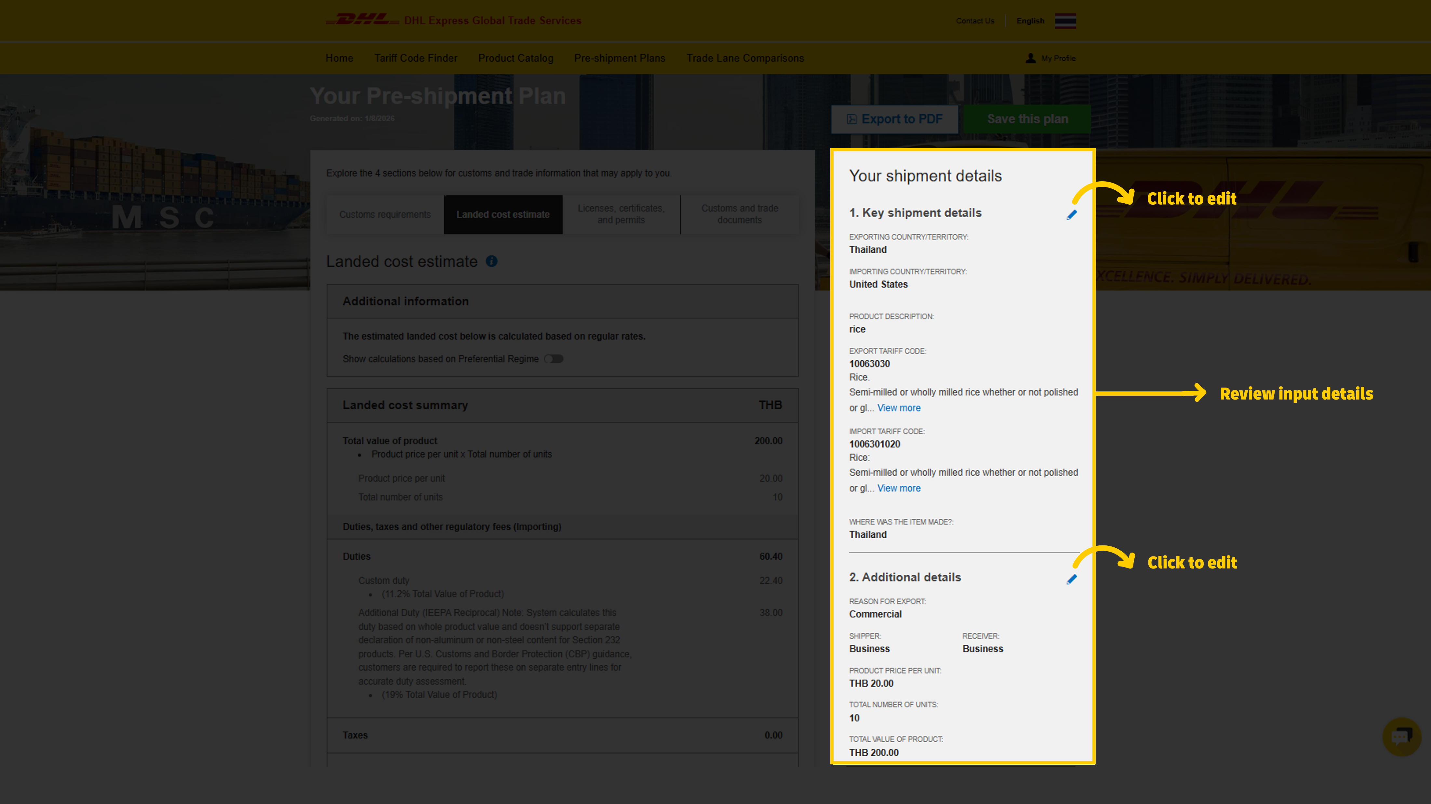Switch to Licenses, certificates, and permits tab

(621, 214)
